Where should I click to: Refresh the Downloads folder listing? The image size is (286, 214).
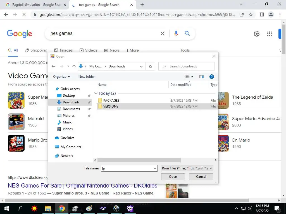151,66
